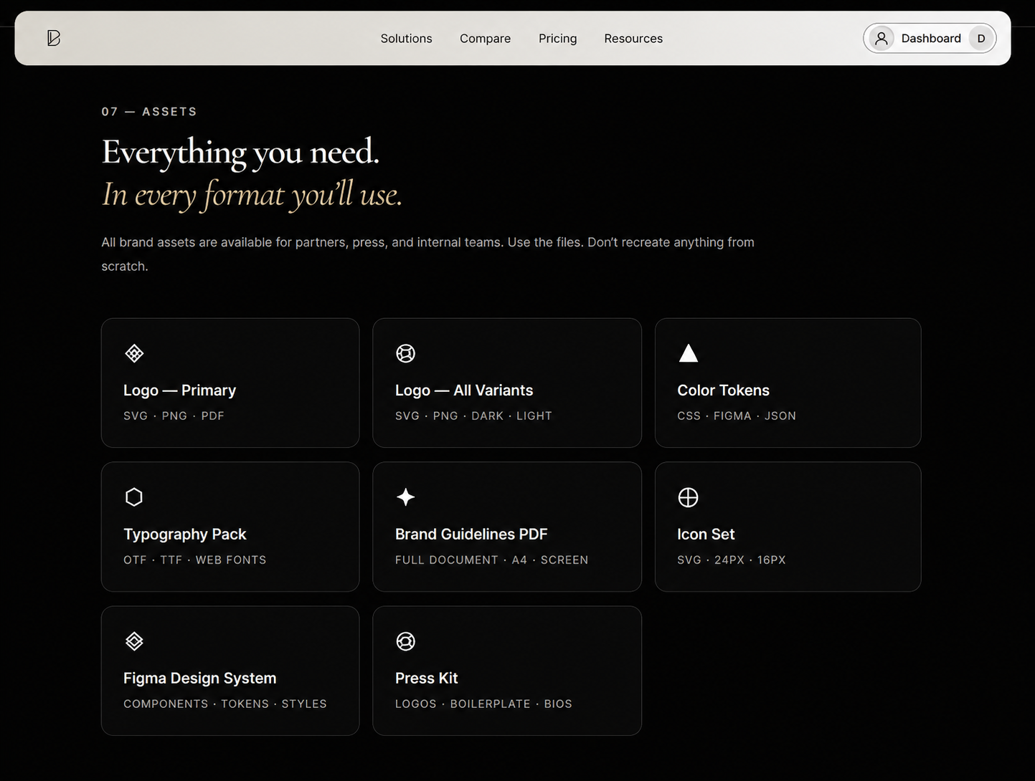The height and width of the screenshot is (781, 1035).
Task: Click the 'OTF · TTF · WEB FONTS' text
Action: pyautogui.click(x=194, y=560)
